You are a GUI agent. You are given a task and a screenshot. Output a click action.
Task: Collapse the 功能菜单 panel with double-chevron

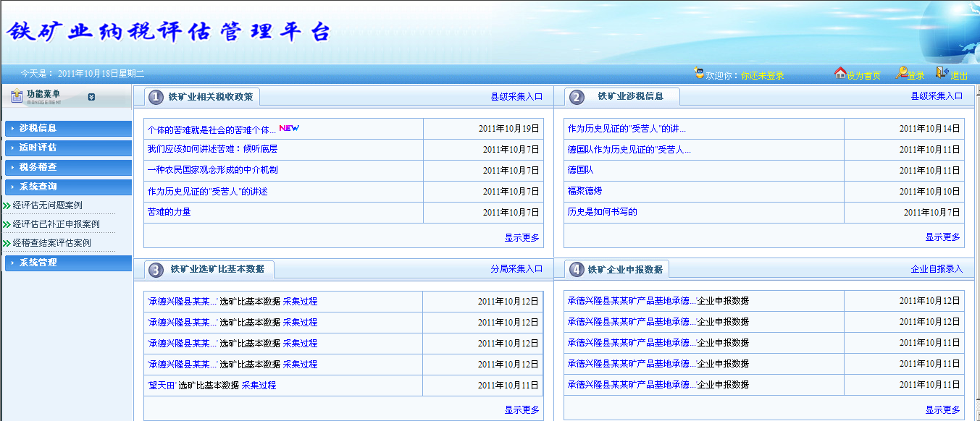pos(91,97)
